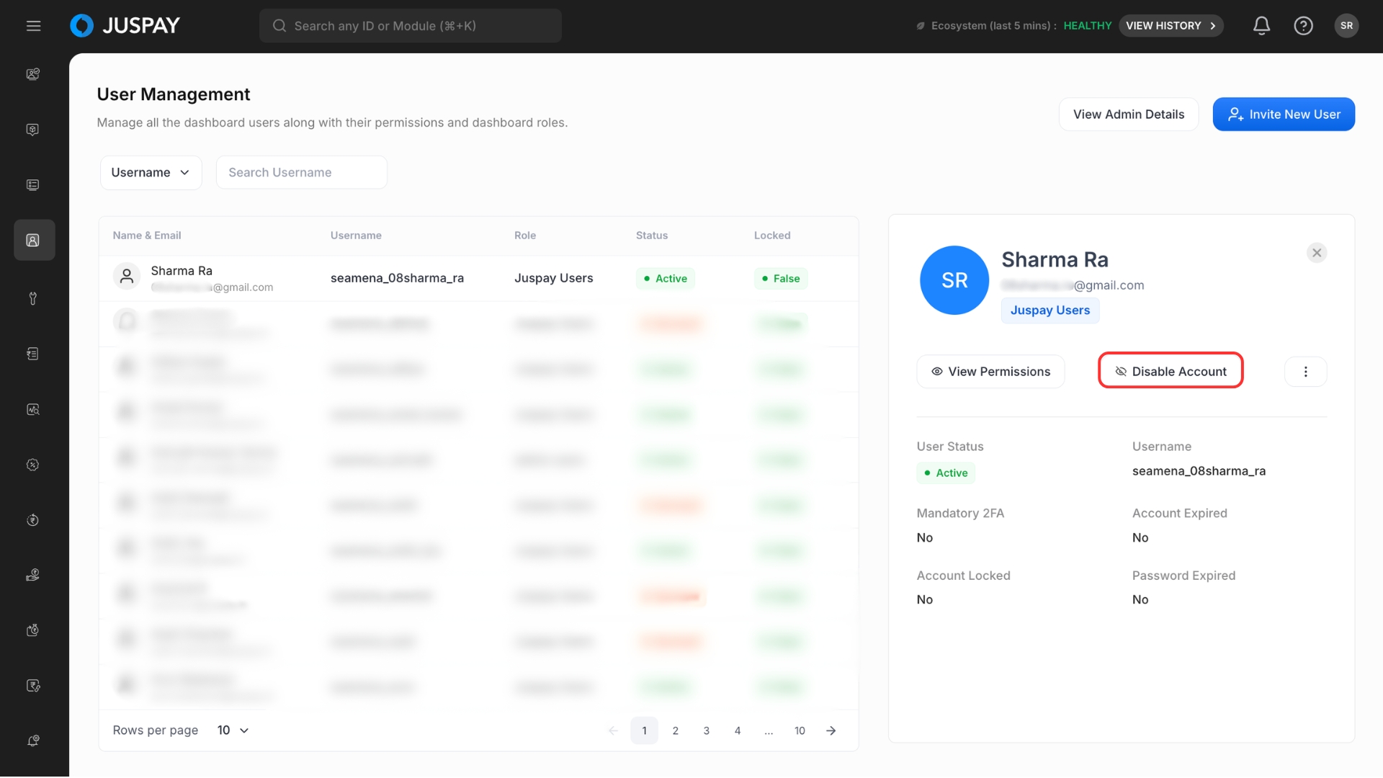Close the Sharma Ra details panel

click(1317, 253)
